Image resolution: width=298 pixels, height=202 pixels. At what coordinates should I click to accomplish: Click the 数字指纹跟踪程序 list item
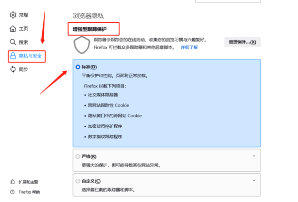pyautogui.click(x=105, y=137)
